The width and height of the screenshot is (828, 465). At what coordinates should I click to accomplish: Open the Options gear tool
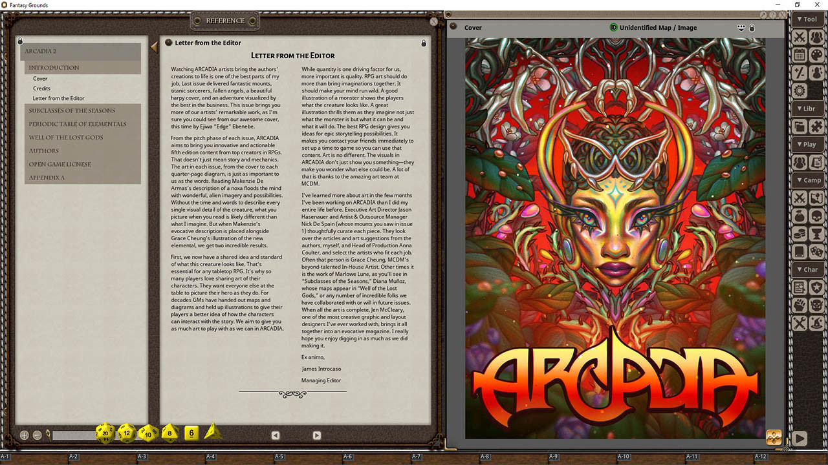point(800,91)
